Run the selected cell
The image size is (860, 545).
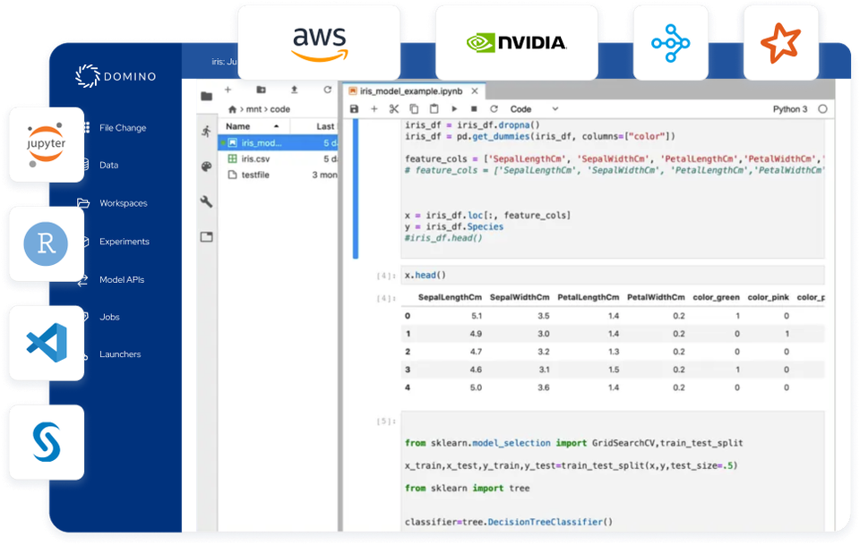coord(454,109)
